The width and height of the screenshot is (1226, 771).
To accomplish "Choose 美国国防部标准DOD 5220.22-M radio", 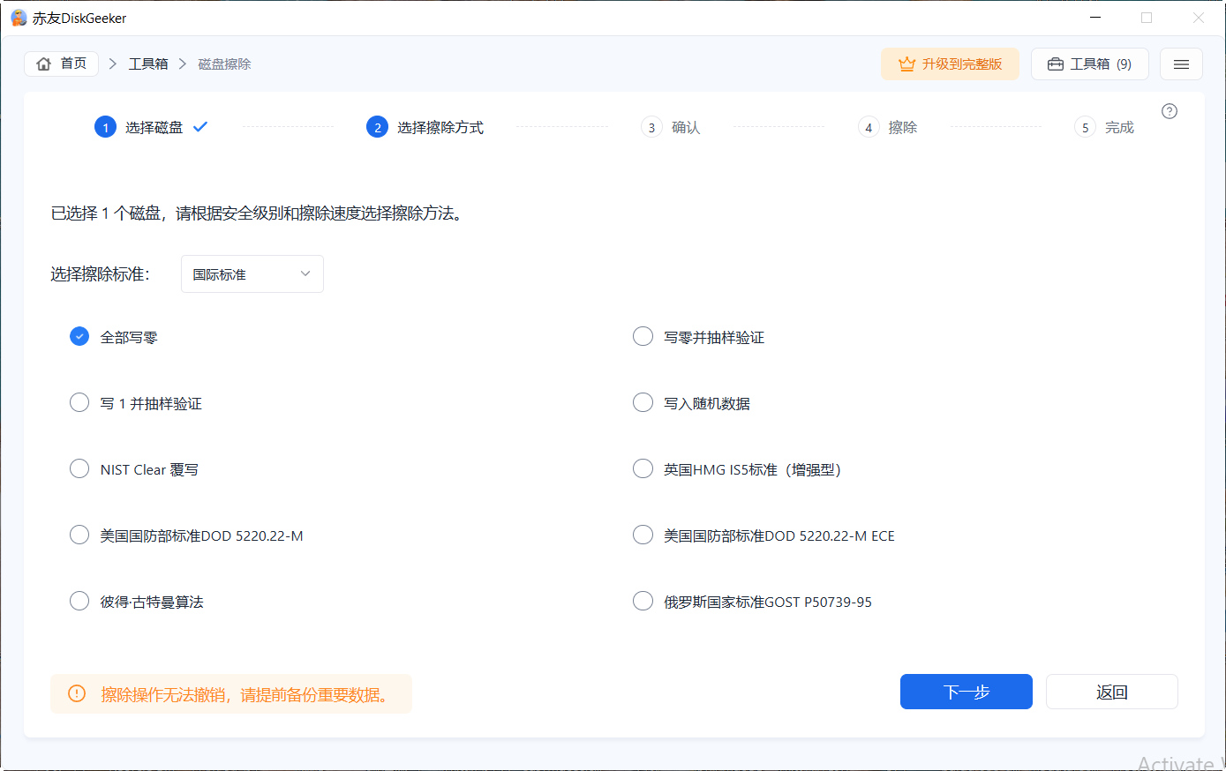I will pos(79,535).
